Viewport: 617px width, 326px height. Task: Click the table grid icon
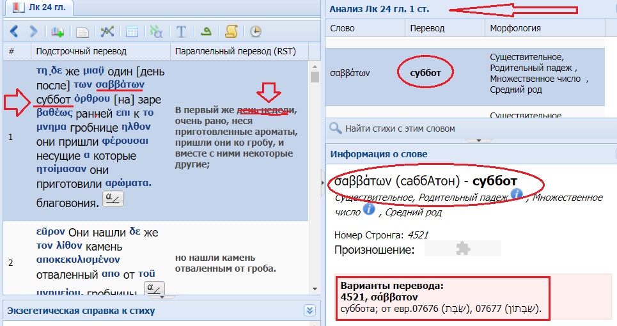(x=132, y=31)
